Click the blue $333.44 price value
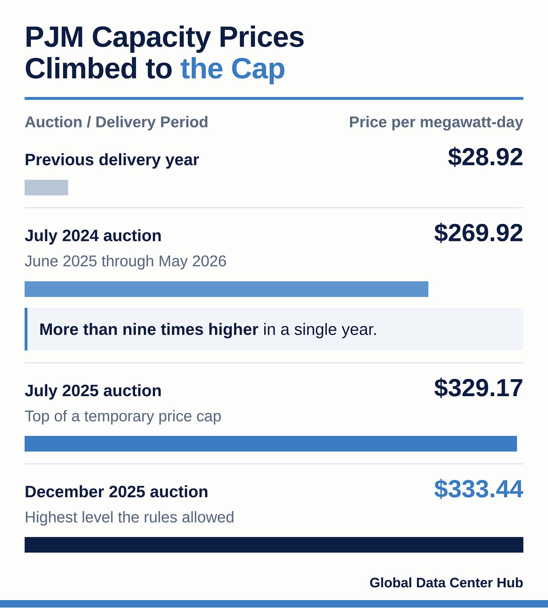 [478, 489]
